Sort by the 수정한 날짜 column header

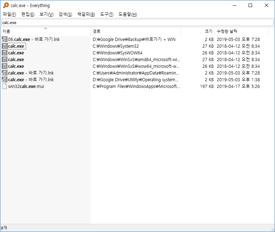tap(242, 31)
